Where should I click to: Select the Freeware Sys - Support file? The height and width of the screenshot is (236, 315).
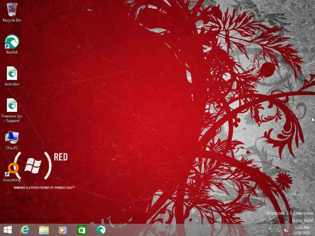pos(12,110)
